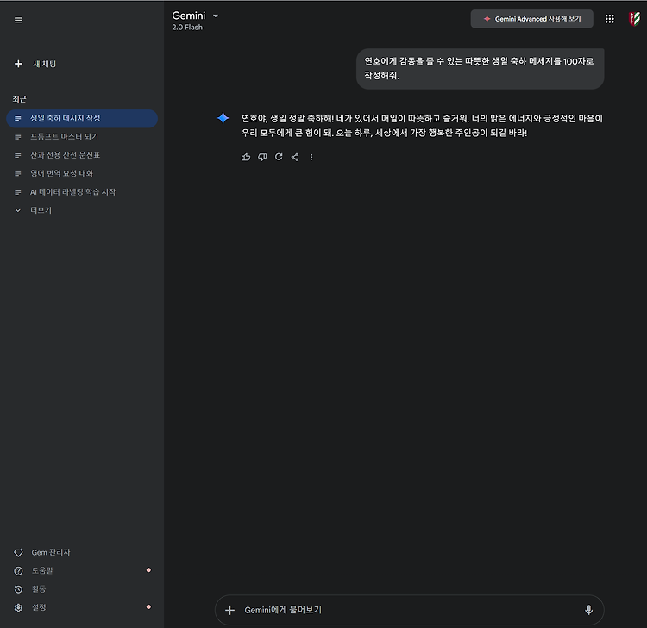Collapse the sidebar with the hamburger menu icon
Viewport: 647px width, 628px height.
pos(18,20)
